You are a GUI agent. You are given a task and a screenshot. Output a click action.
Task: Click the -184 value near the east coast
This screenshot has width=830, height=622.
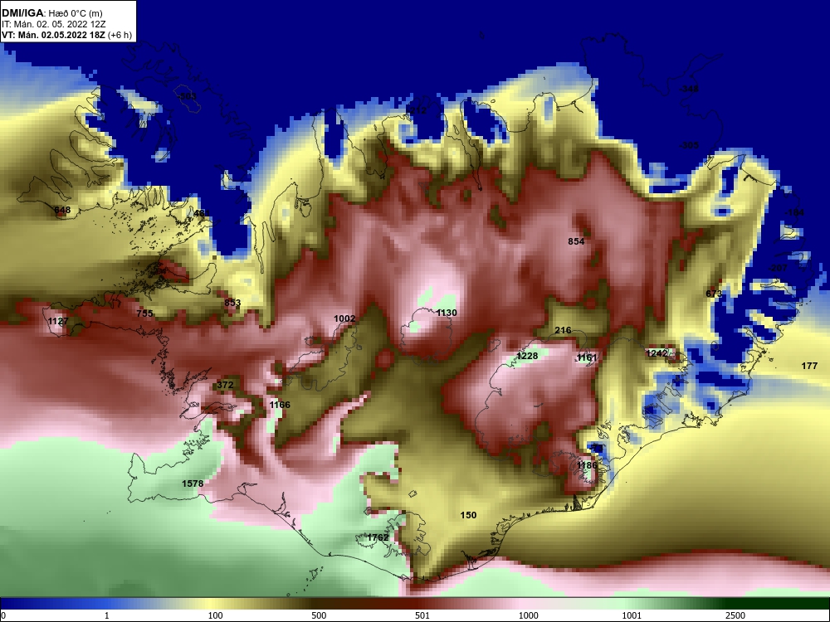click(x=794, y=212)
